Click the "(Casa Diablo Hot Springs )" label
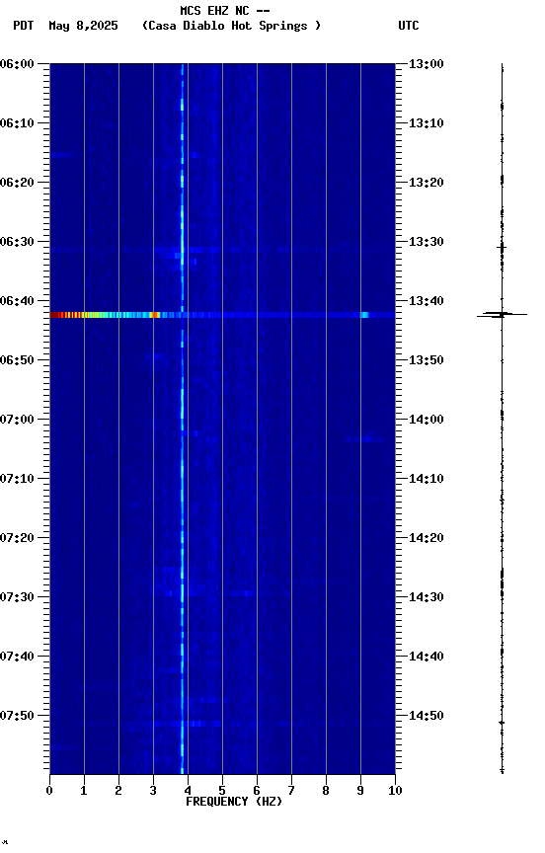This screenshot has width=545, height=853. pos(231,26)
